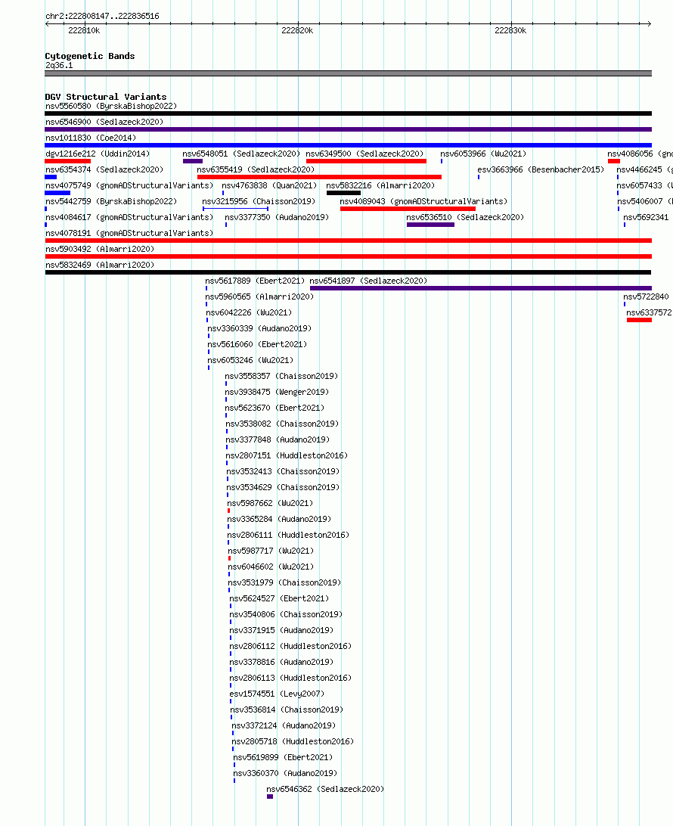673x826 pixels.
Task: Select nsv6354374 (Sedlazeck2020) label
Action: (104, 169)
